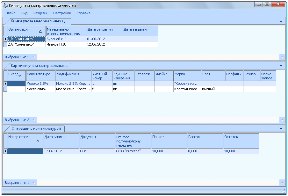Open the Настройки menu
This screenshot has height=196, width=288.
coord(62,13)
